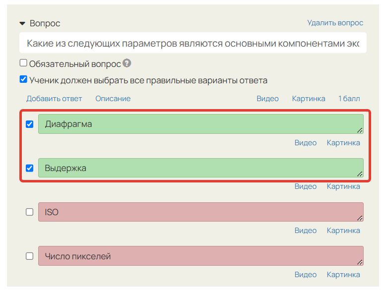The height and width of the screenshot is (293, 386).
Task: Click resize handle of Выдержка field
Action: tap(360, 174)
